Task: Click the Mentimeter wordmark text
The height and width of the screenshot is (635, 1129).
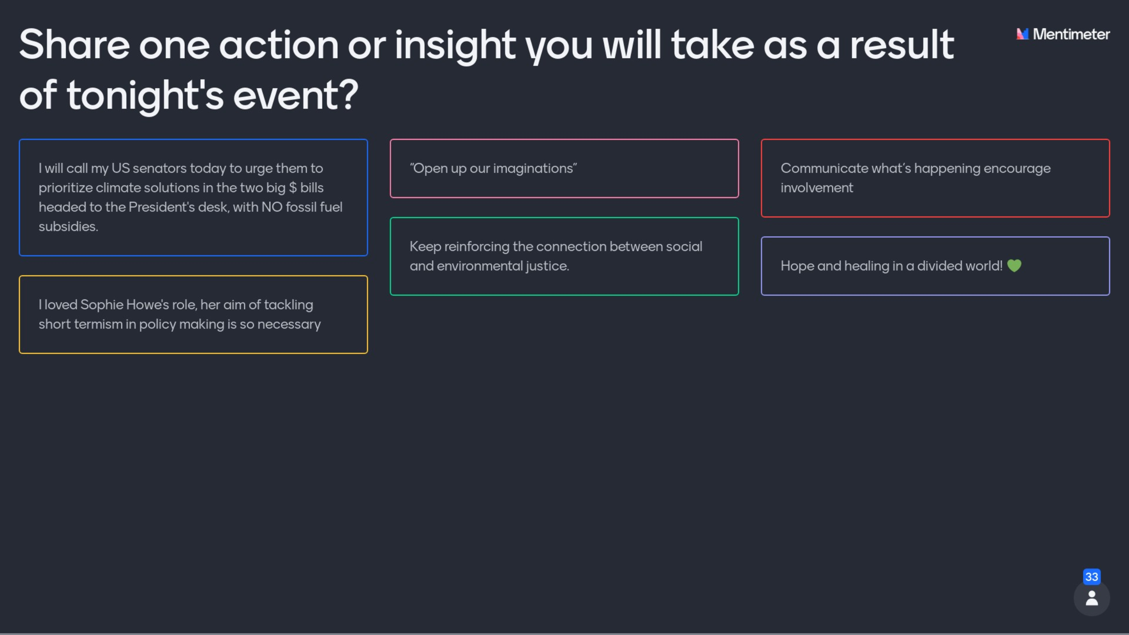Action: pos(1071,34)
